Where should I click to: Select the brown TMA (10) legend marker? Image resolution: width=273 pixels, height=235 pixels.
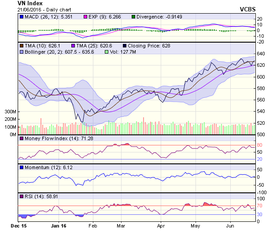(x=22, y=46)
